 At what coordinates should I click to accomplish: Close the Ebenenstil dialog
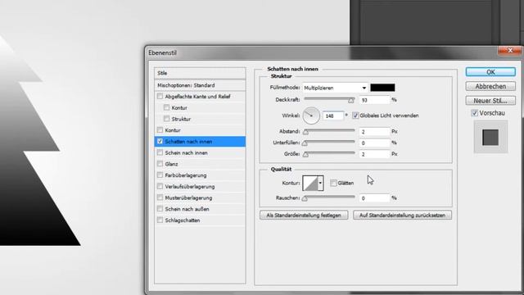[x=510, y=51]
